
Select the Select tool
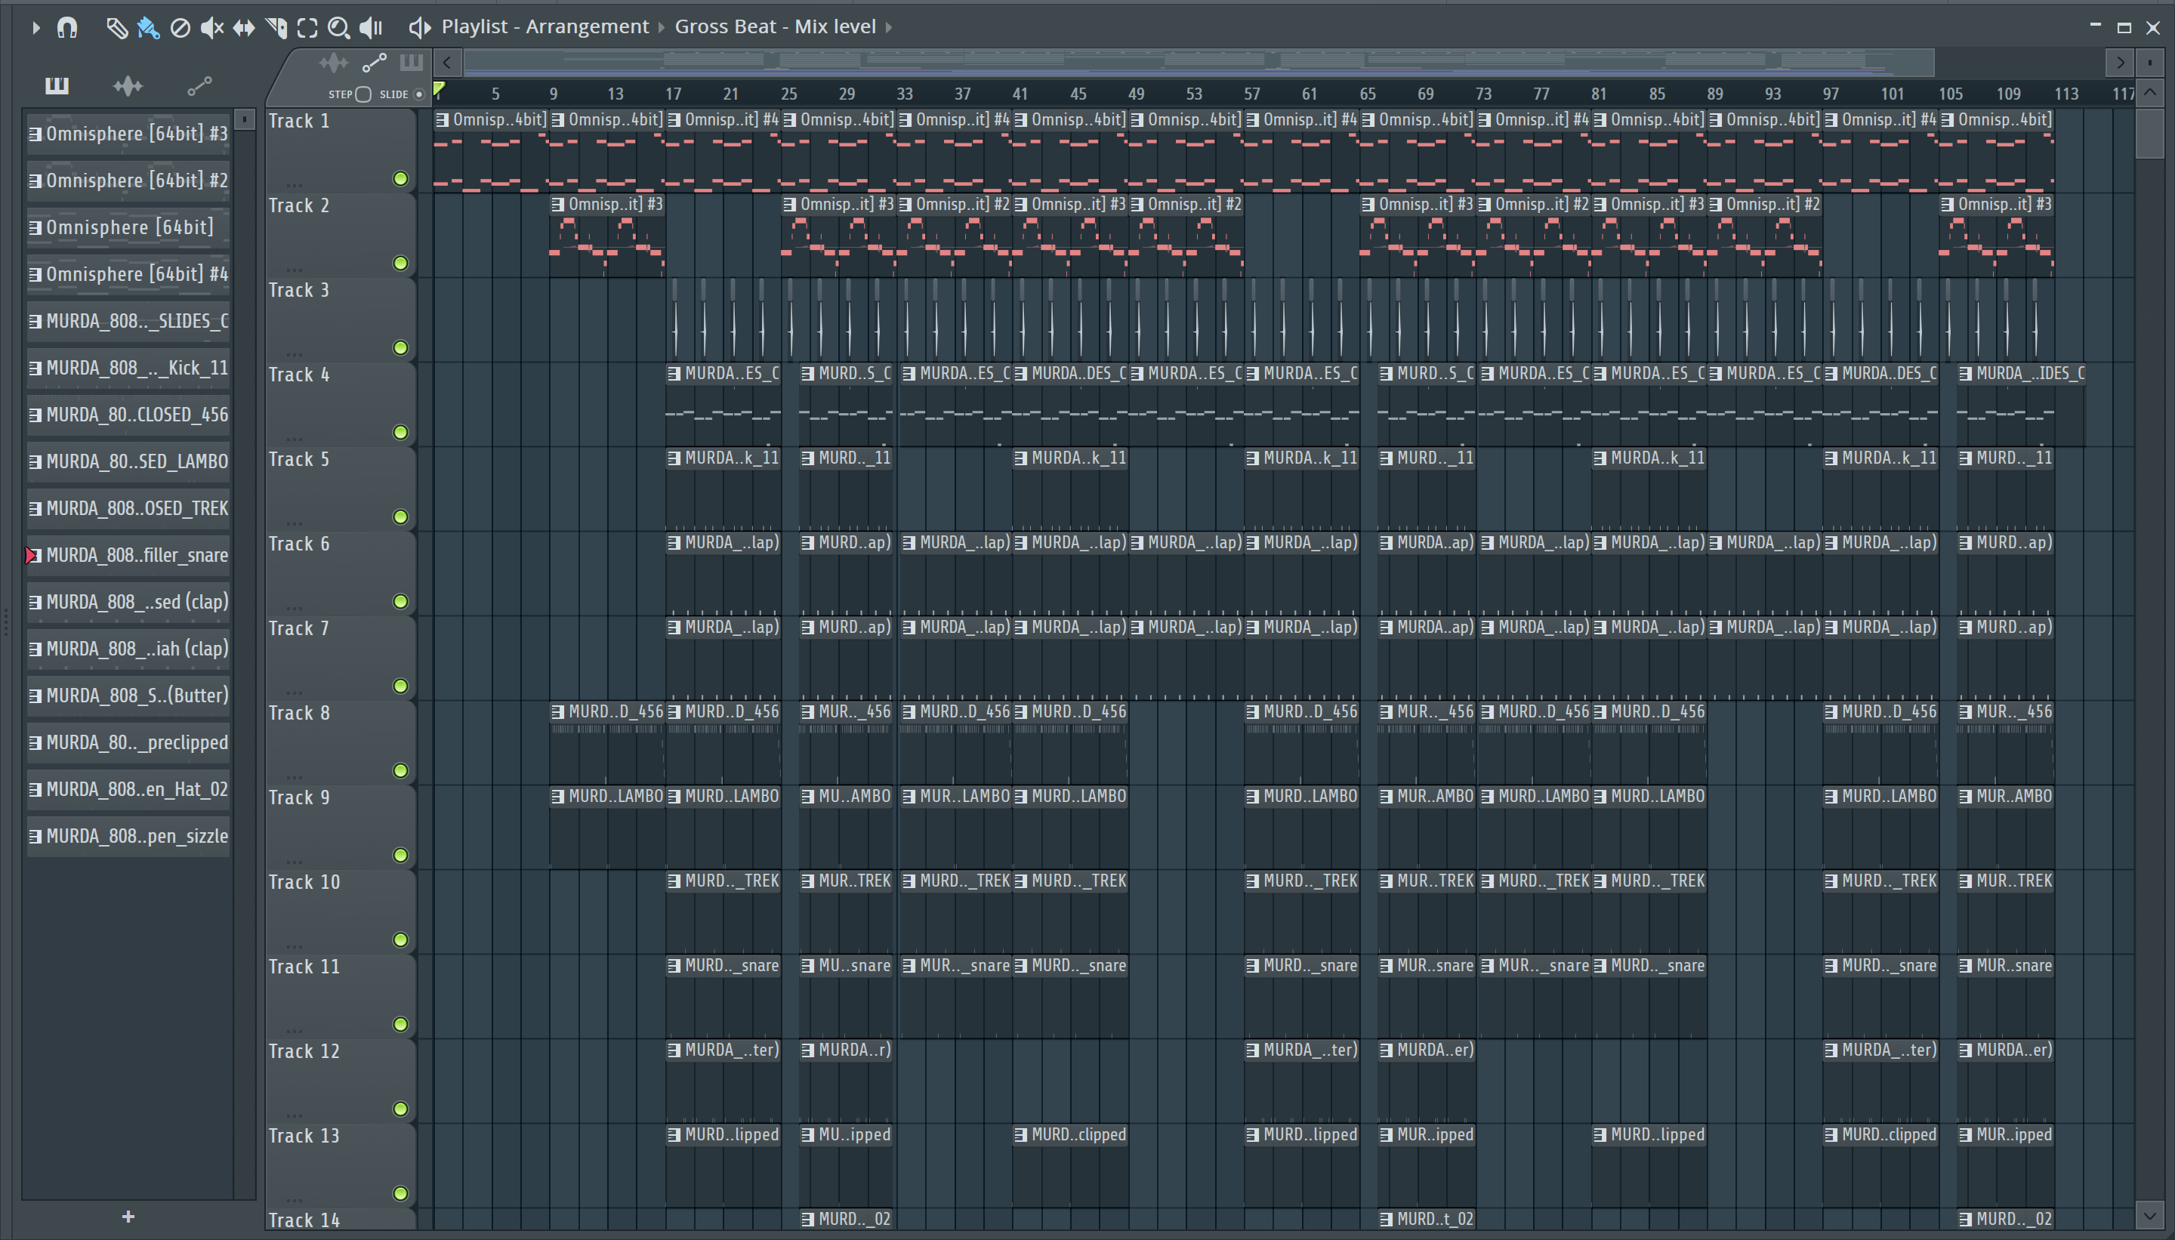click(307, 27)
